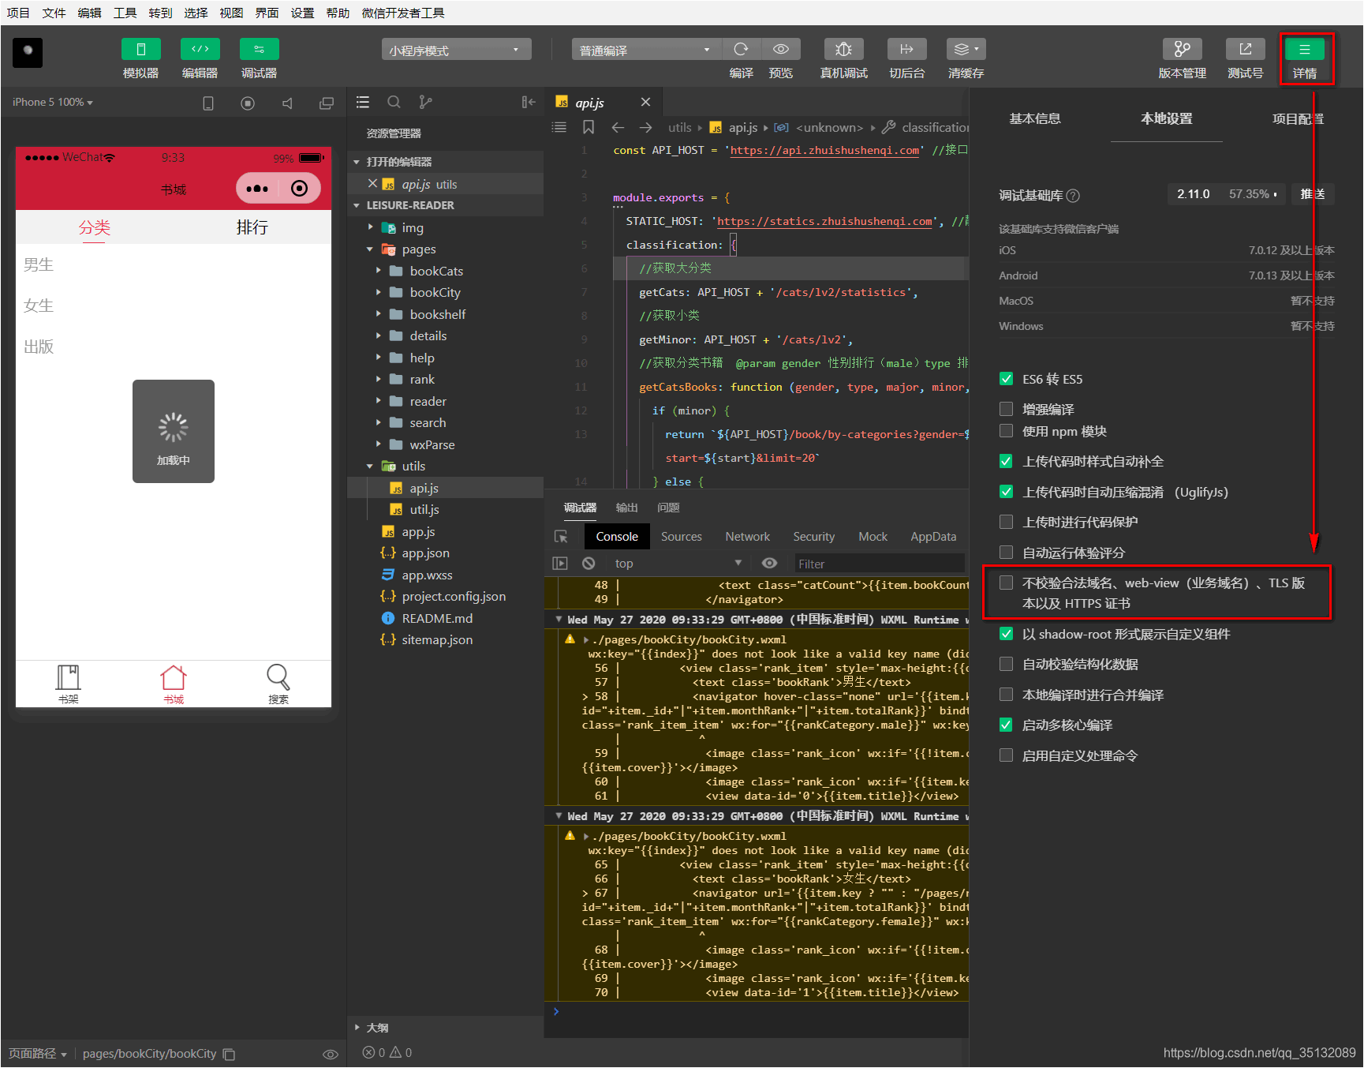Close the api.js editor tab
This screenshot has width=1364, height=1068.
(x=645, y=103)
